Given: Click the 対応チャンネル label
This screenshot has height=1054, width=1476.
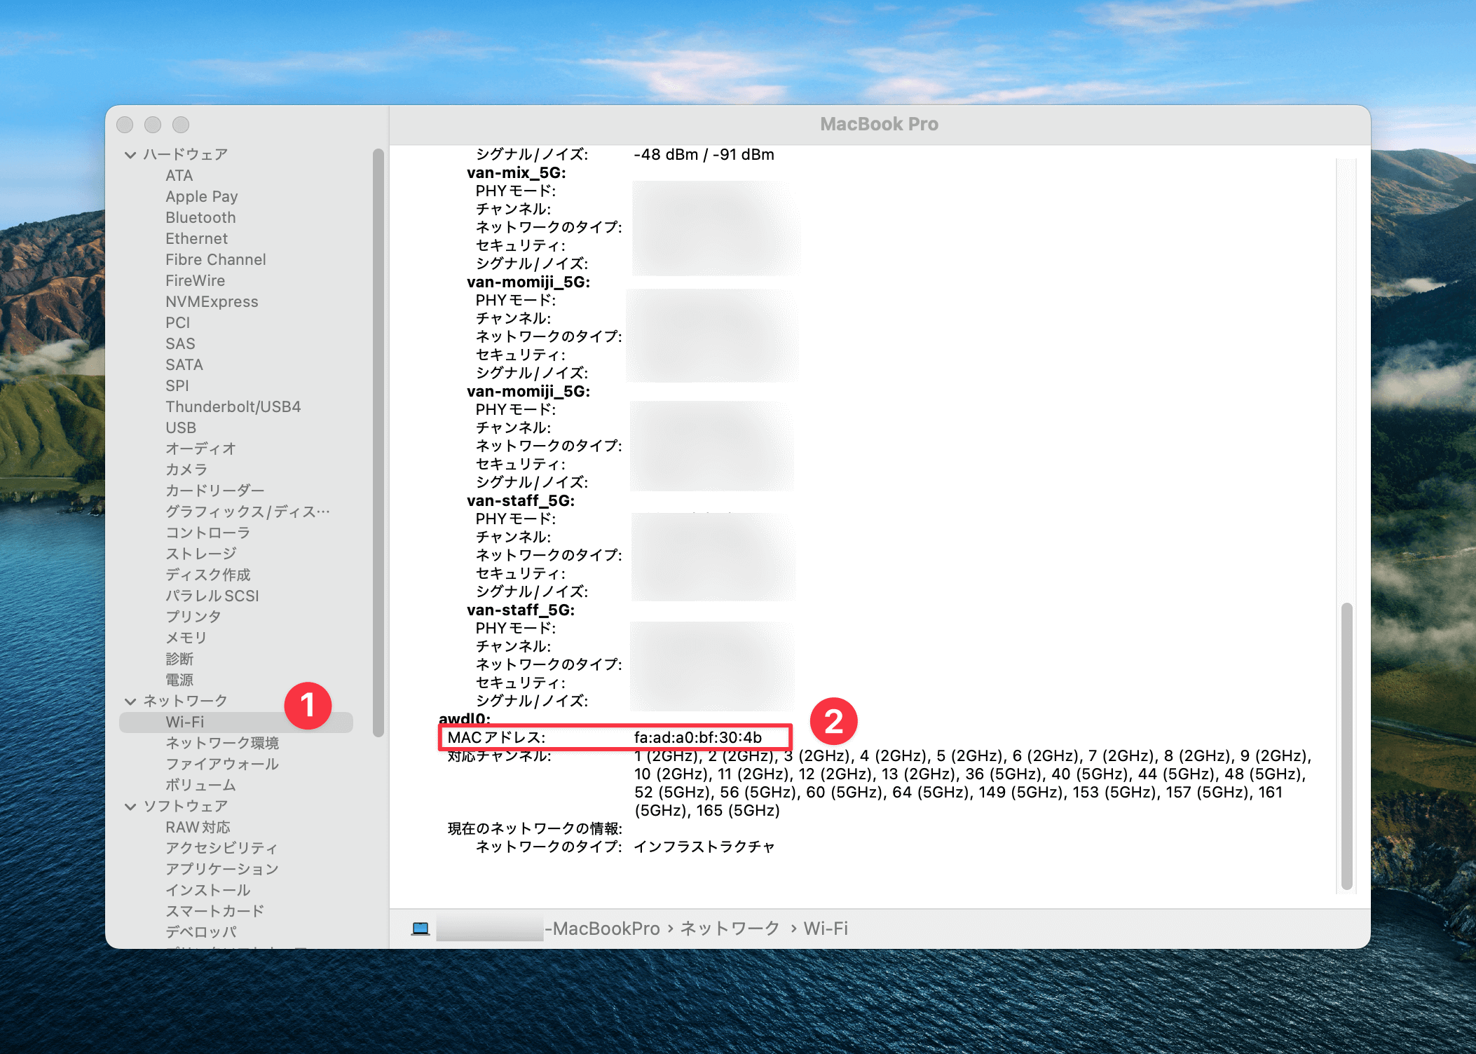Looking at the screenshot, I should [500, 757].
